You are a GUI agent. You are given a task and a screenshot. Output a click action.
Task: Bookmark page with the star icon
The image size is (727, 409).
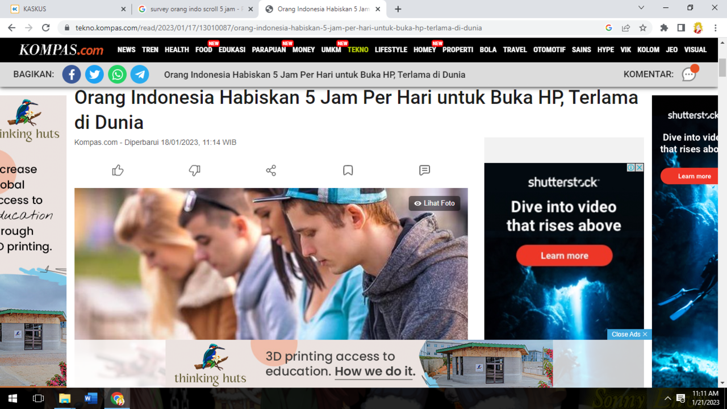pyautogui.click(x=643, y=28)
